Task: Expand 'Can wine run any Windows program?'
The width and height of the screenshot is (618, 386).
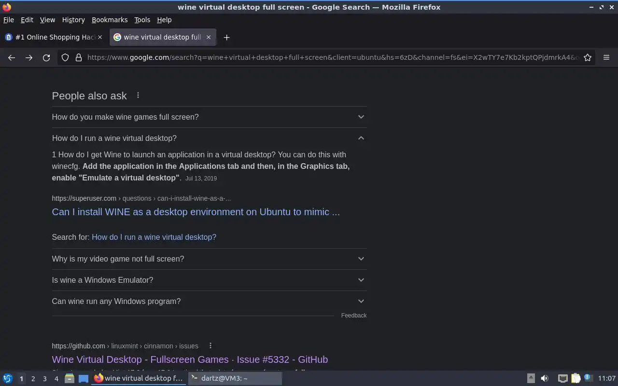Action: coord(209,301)
